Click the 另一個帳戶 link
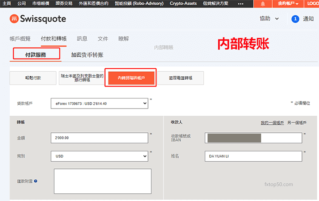This screenshot has width=319, height=201. [x=296, y=123]
